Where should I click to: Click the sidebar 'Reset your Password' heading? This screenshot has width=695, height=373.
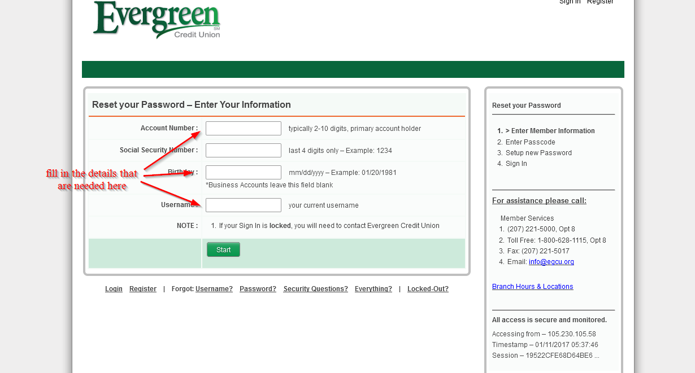pyautogui.click(x=527, y=106)
